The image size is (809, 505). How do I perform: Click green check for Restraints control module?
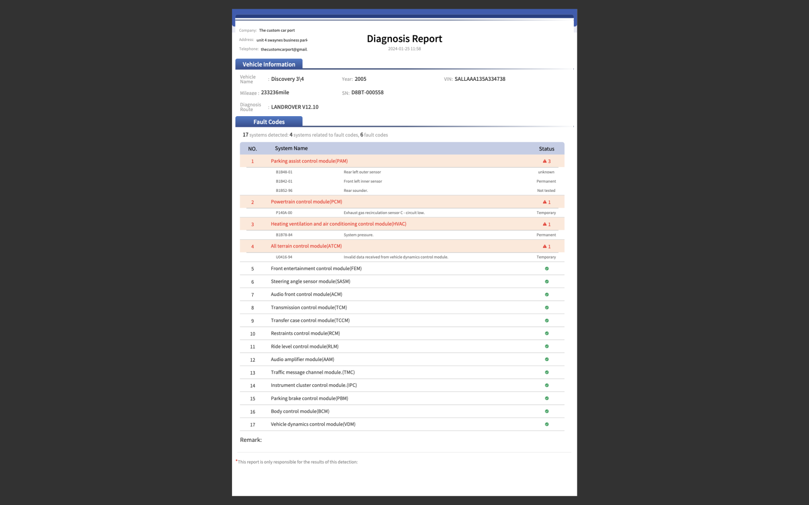click(547, 333)
